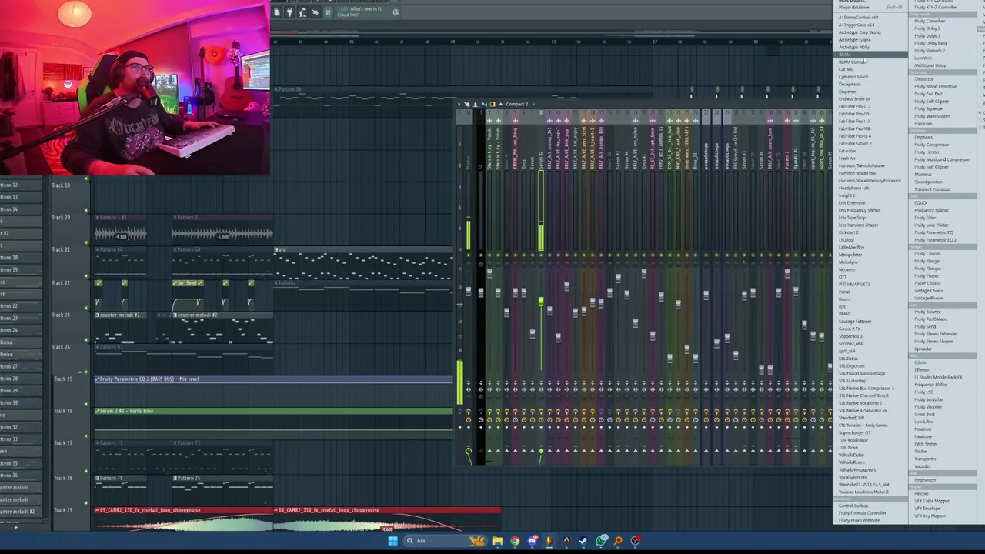Choose Serum 2 FX plugin

pyautogui.click(x=850, y=329)
